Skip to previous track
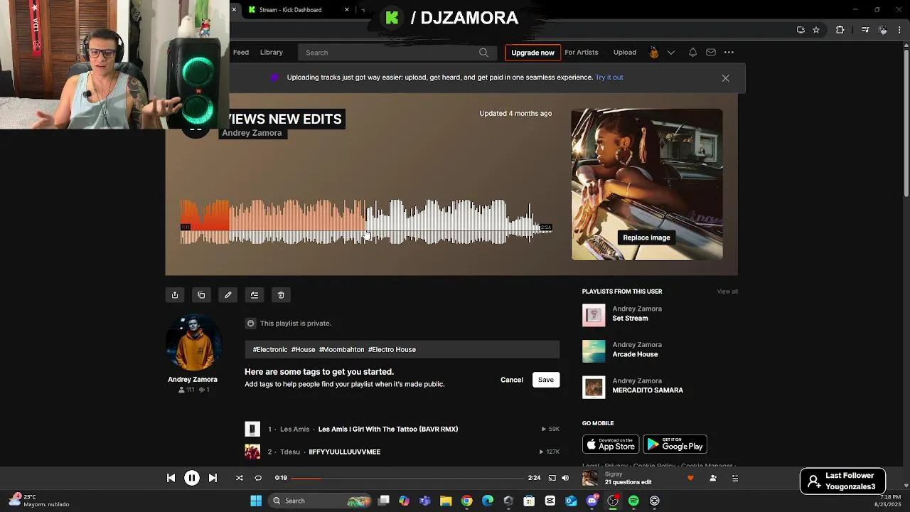The width and height of the screenshot is (910, 512). click(171, 478)
